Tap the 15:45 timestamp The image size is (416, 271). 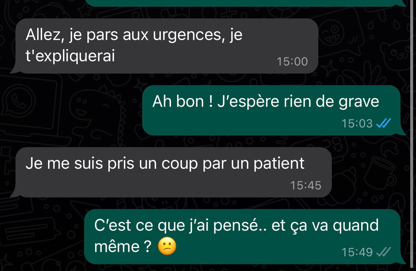tap(306, 186)
